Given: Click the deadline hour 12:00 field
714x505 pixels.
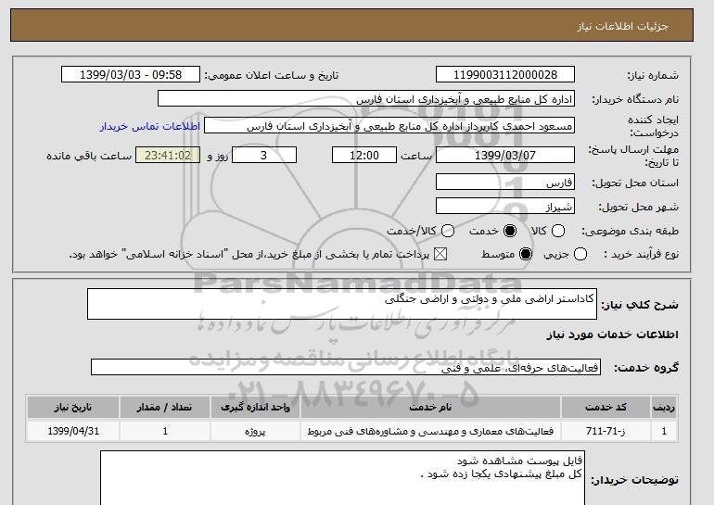Looking at the screenshot, I should pos(364,155).
